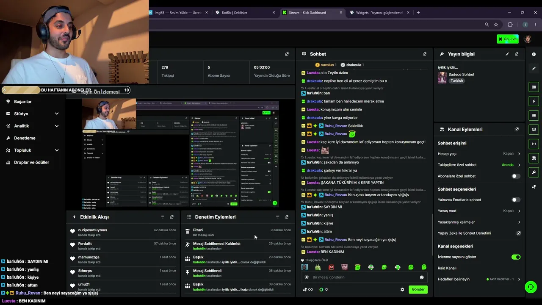Toggle the lightning bolt widget in right sidebar
This screenshot has width=542, height=305.
[x=534, y=101]
